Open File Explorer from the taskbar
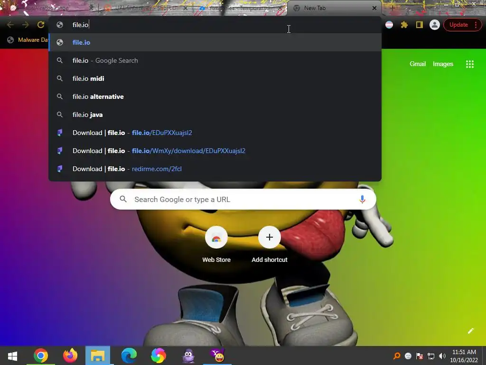 point(98,355)
